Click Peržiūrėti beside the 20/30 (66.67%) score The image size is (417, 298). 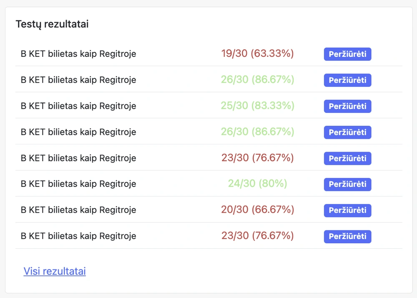click(347, 210)
